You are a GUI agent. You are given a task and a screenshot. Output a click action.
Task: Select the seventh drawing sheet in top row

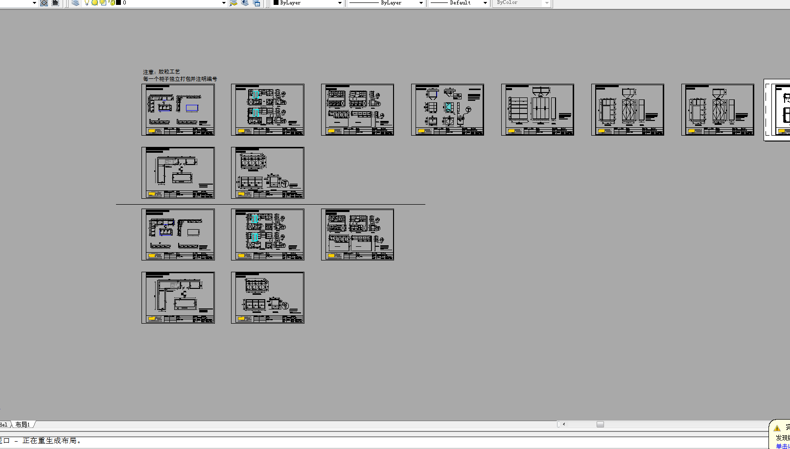tap(718, 110)
